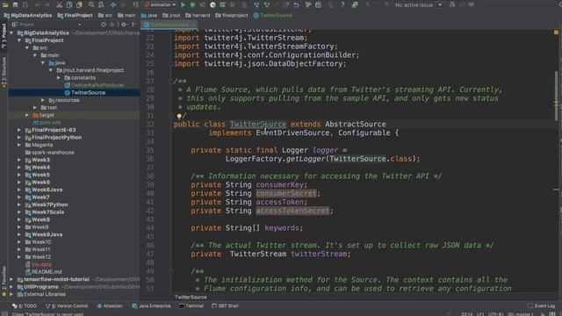
Task: Click harvard breadcrumb in navigation bar
Action: click(x=198, y=16)
